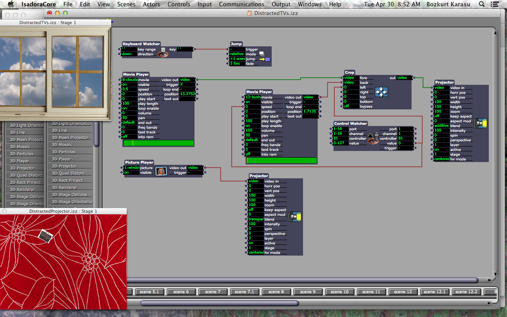Click the '13.2752' position output value
The height and width of the screenshot is (317, 507).
tap(188, 94)
